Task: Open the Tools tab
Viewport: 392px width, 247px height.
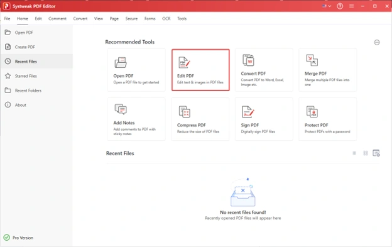Action: pyautogui.click(x=182, y=18)
